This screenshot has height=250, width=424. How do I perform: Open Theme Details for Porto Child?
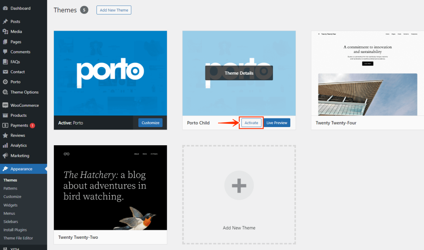pyautogui.click(x=239, y=73)
